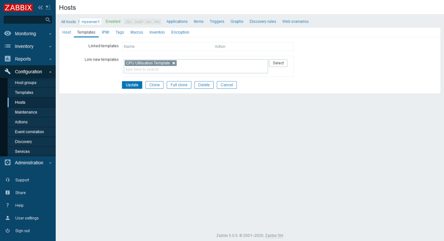
Task: Click the myserver1 breadcrumb link
Action: [91, 22]
